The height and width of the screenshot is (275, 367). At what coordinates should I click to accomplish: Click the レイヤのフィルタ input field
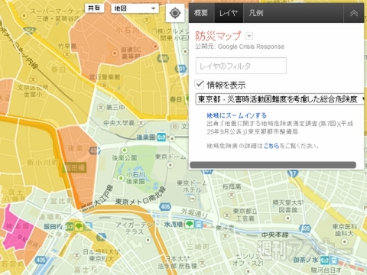[x=241, y=66]
